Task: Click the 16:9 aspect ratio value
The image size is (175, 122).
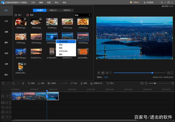Action: (106, 77)
